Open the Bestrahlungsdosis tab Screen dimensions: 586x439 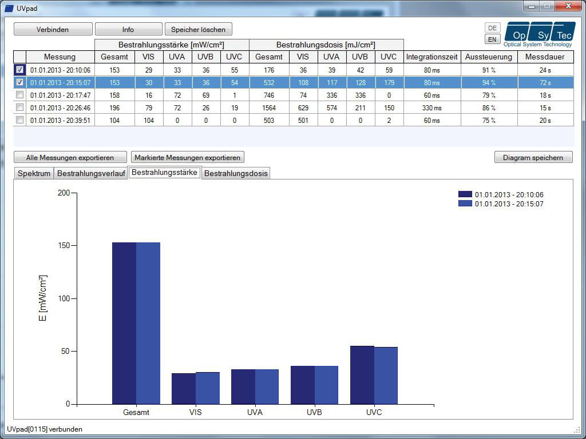tap(236, 174)
